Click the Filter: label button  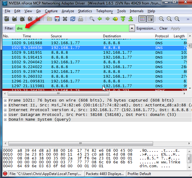(9, 28)
